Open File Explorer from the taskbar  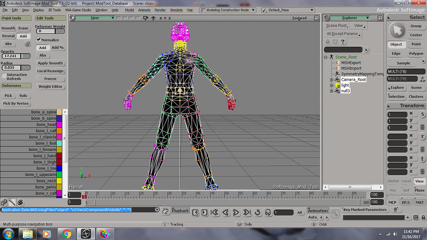[x=28, y=234]
